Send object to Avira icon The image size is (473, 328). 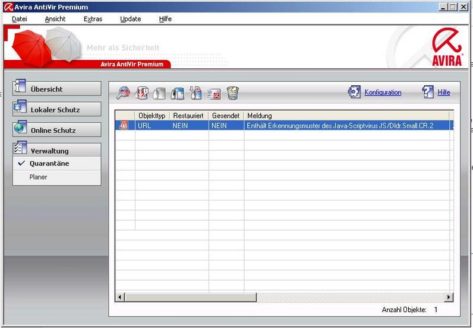coord(214,94)
